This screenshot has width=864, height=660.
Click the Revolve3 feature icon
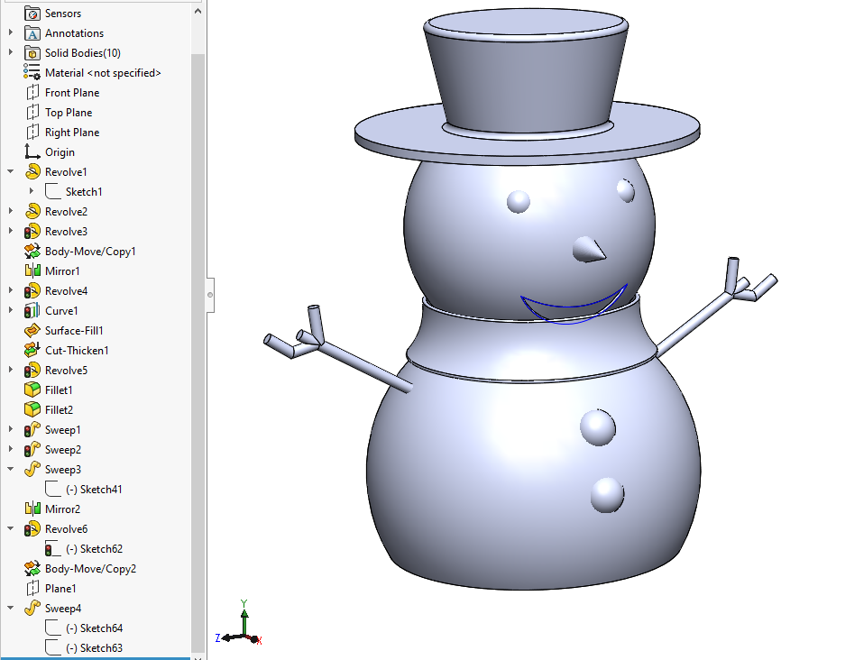[x=32, y=232]
